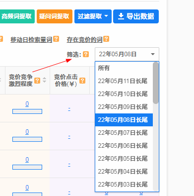The image size is (194, 196).
Task: Open the 过滤提取 dropdown button
Action: (93, 16)
